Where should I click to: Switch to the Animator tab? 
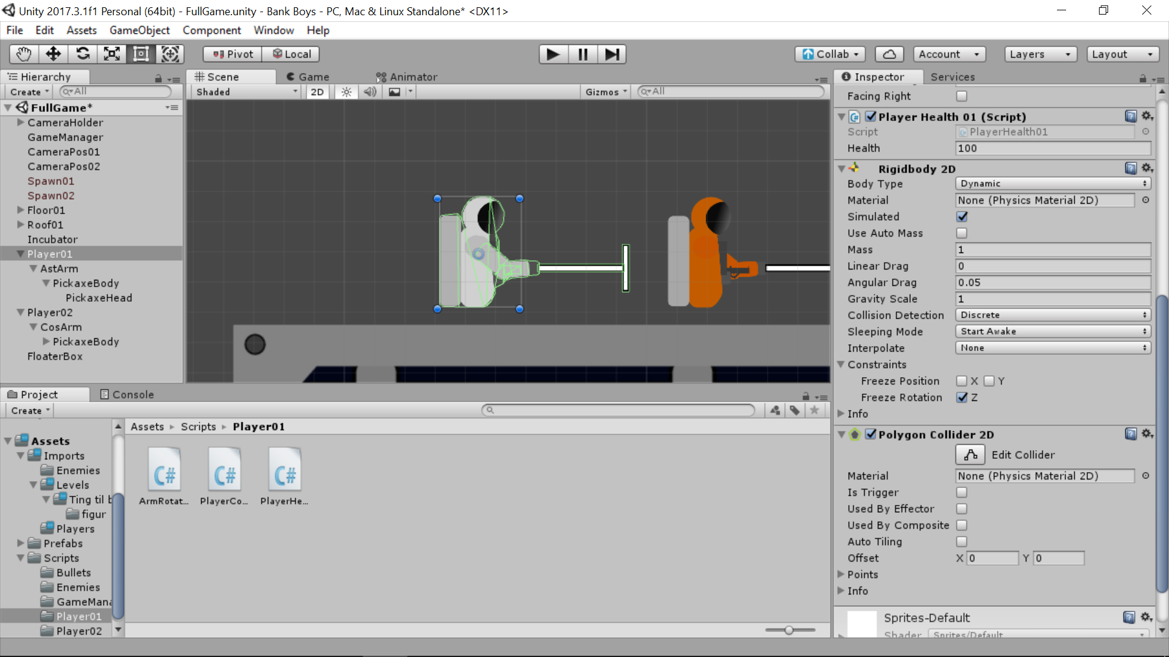tap(407, 77)
